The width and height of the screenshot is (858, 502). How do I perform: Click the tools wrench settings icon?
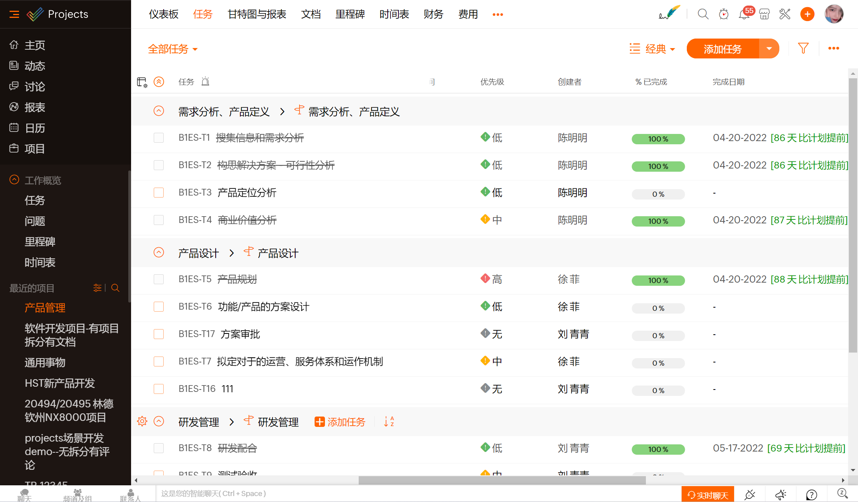tap(785, 15)
